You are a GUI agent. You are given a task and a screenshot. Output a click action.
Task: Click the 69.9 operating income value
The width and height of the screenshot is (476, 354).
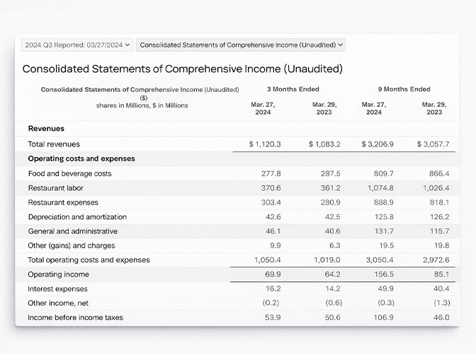click(272, 274)
